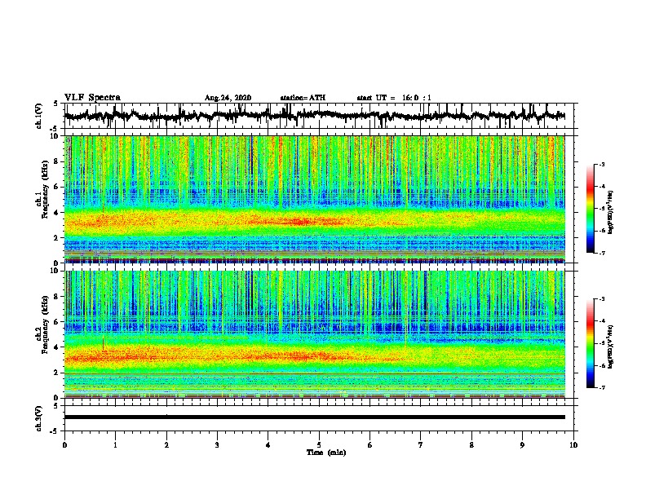Click the "-7" tick on ch.1 color bar
This screenshot has width=646, height=499.
pos(602,253)
